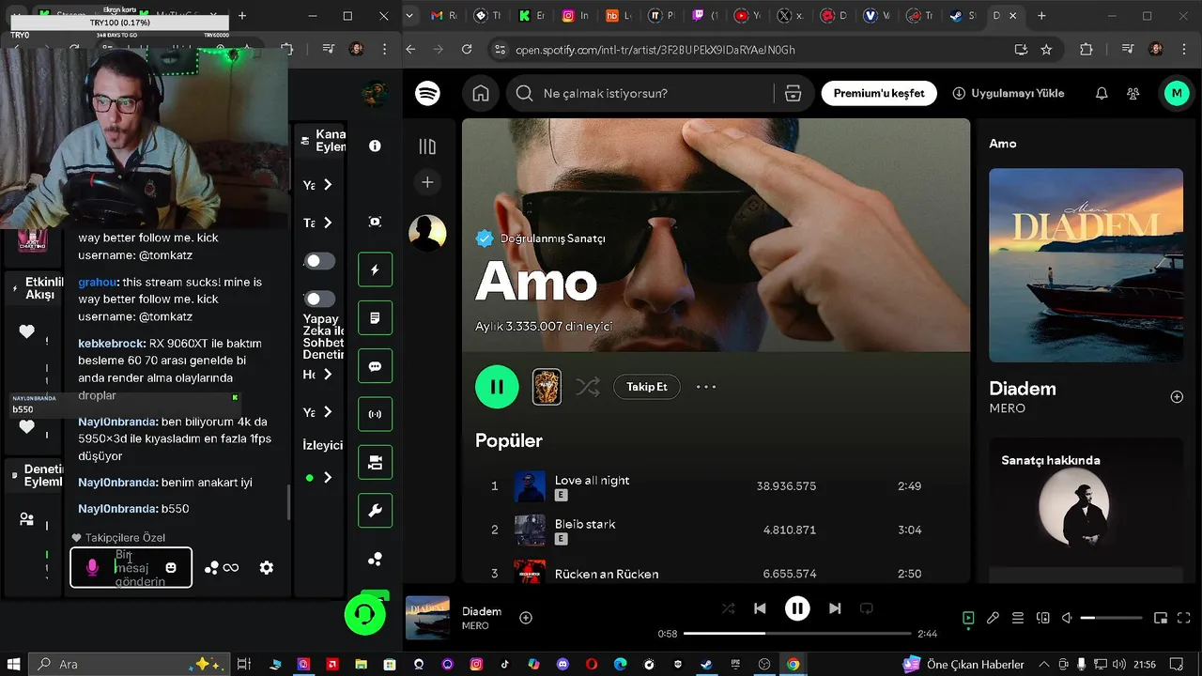Open the artist thumbnail in Spotify sidebar
This screenshot has width=1202, height=676.
[427, 233]
